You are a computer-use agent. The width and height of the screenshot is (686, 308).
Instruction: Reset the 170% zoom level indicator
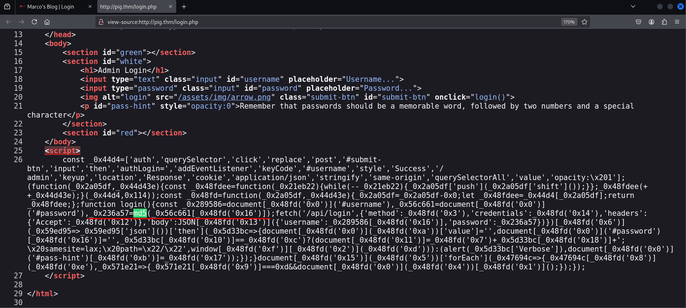[569, 22]
